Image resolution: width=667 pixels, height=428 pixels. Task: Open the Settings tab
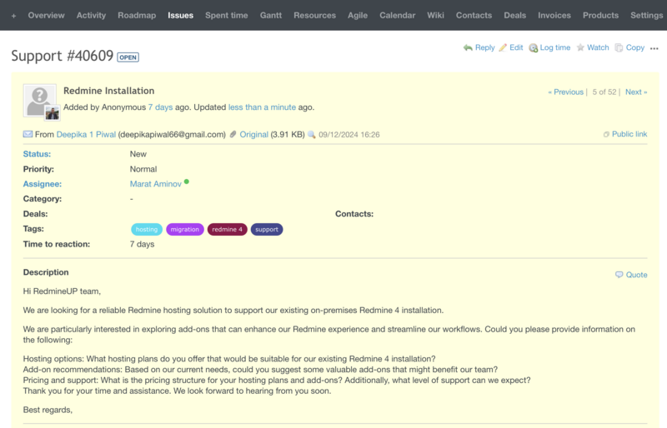pyautogui.click(x=647, y=15)
